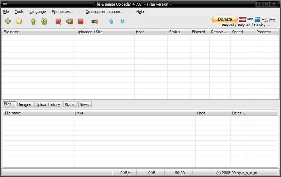Open the Help menu
The image size is (281, 177).
click(140, 12)
